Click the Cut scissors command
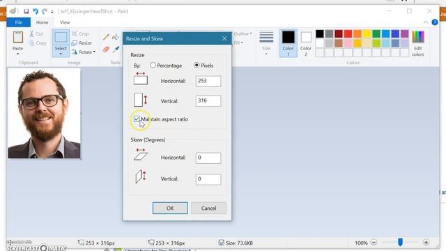Image resolution: width=446 pixels, height=251 pixels. 36,34
